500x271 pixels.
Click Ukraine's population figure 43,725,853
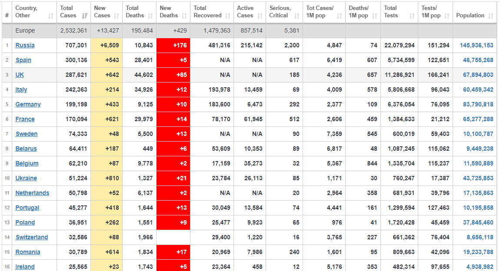point(478,178)
